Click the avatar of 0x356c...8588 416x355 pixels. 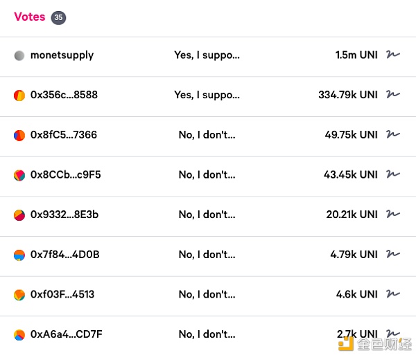pyautogui.click(x=19, y=95)
